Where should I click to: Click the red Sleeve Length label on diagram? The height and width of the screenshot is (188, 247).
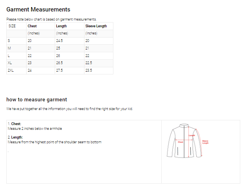[205, 142]
